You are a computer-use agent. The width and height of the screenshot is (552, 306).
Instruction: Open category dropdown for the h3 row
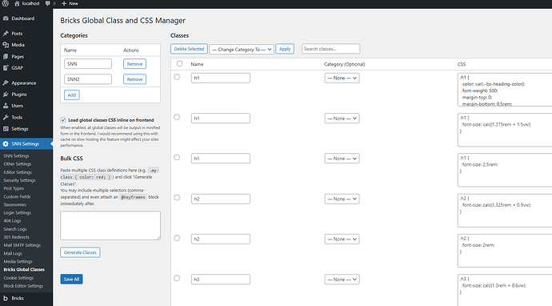coord(342,280)
